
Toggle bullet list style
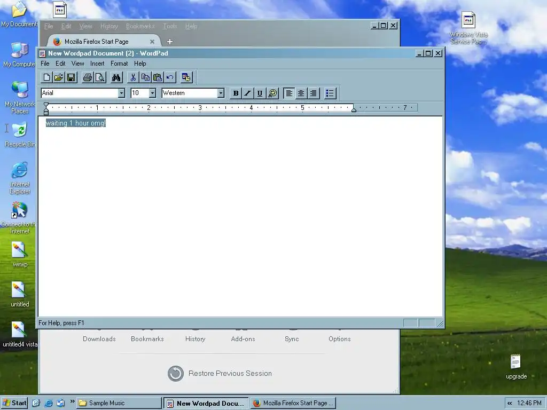pyautogui.click(x=330, y=93)
